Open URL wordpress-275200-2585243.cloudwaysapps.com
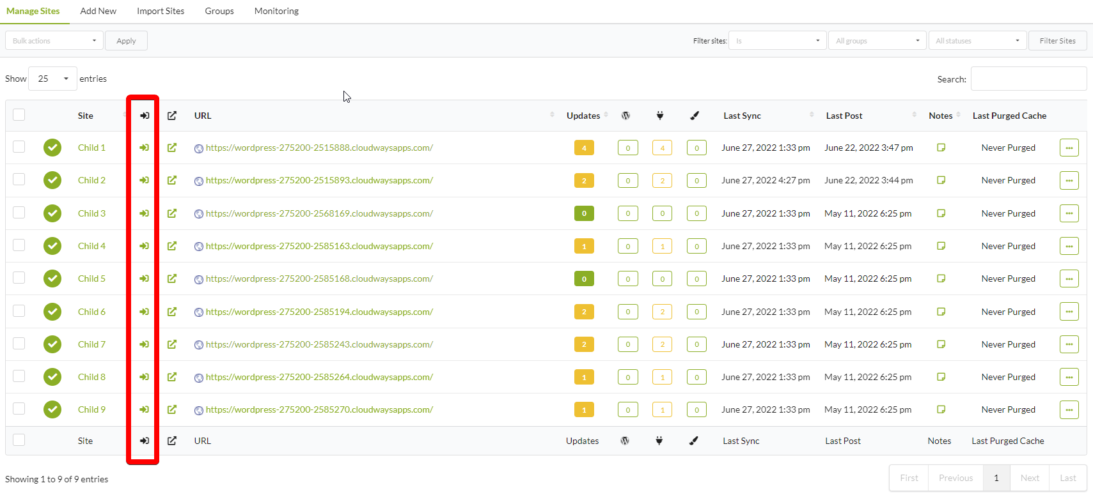 (x=319, y=344)
